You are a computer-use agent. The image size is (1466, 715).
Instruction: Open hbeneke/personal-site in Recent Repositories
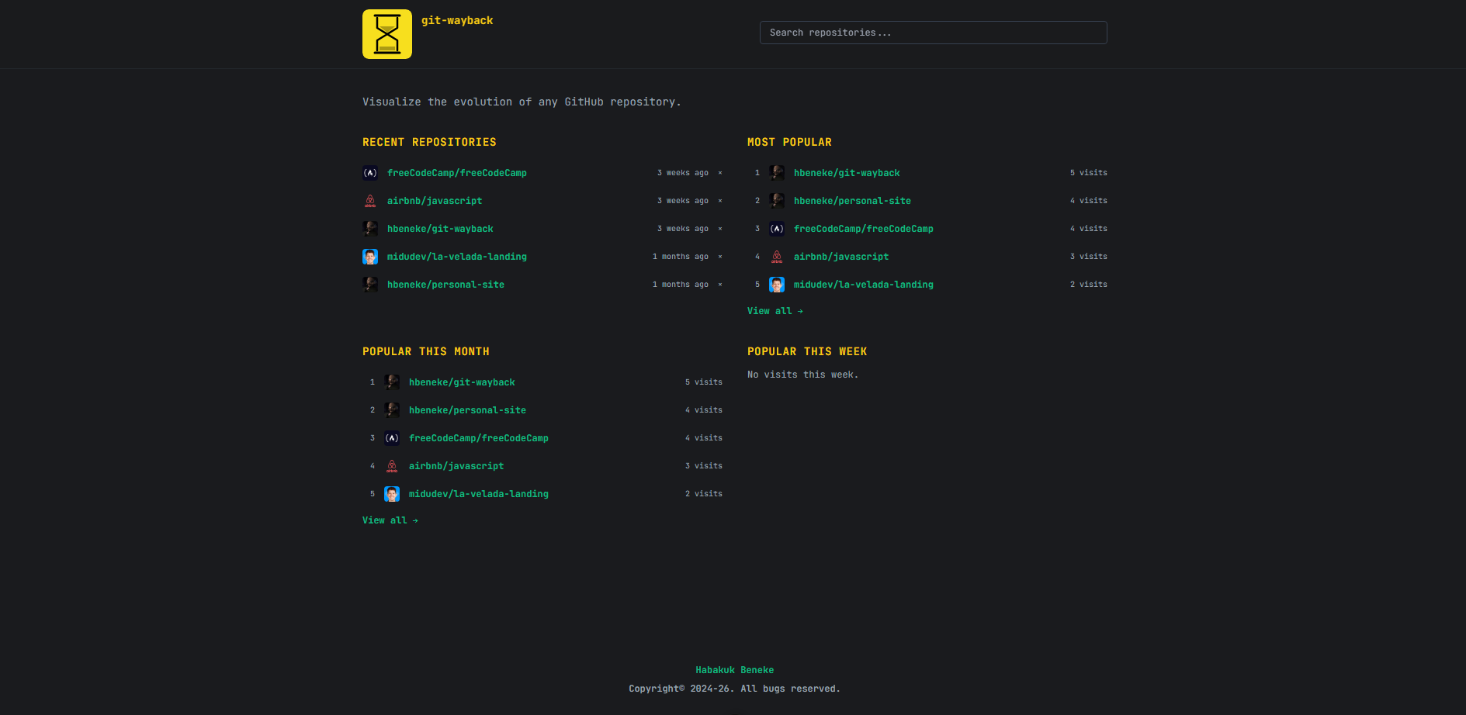445,285
